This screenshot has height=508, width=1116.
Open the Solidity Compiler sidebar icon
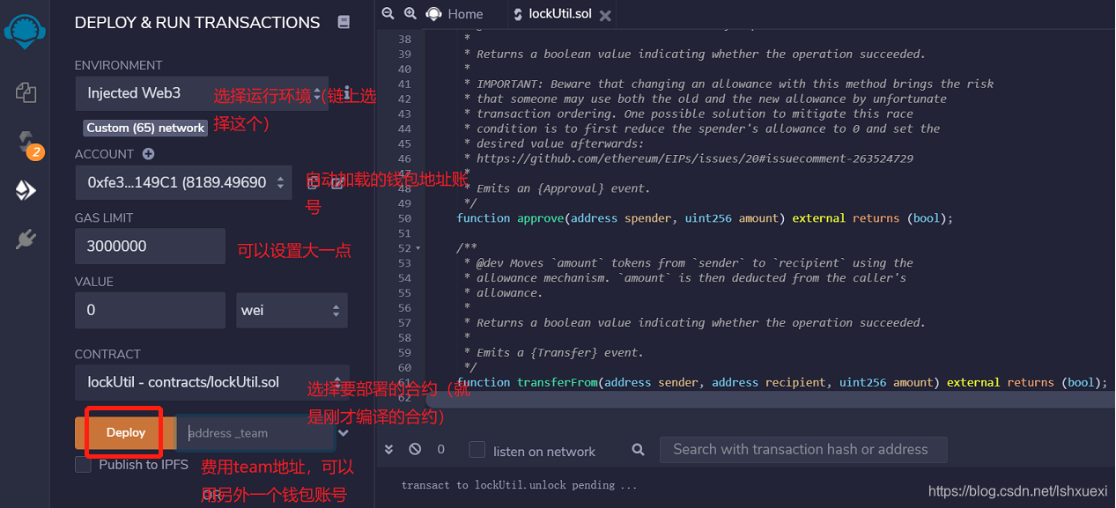tap(26, 143)
